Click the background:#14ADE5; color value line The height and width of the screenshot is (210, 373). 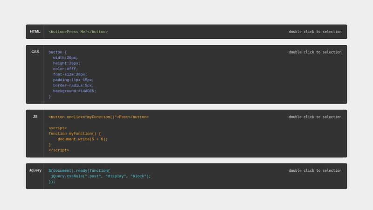pos(74,91)
